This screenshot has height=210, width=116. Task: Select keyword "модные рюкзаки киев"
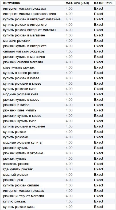tap(21, 94)
